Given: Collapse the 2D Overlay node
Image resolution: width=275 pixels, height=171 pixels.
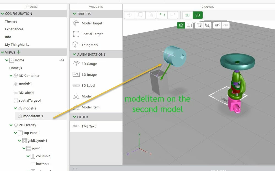Looking at the screenshot, I should click(11, 125).
